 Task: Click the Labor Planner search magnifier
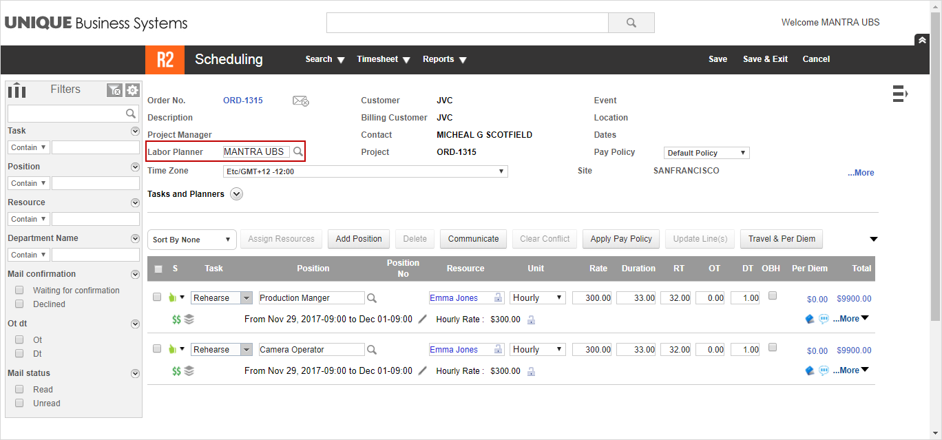coord(298,151)
